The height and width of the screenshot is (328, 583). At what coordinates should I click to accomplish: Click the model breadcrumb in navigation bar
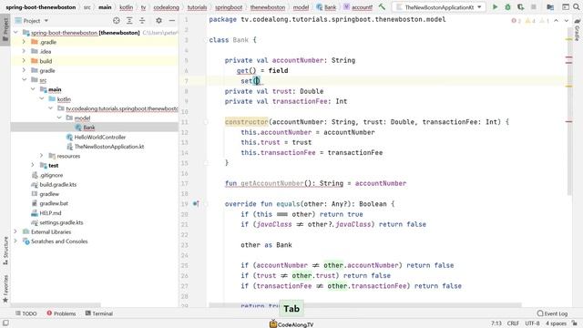301,7
